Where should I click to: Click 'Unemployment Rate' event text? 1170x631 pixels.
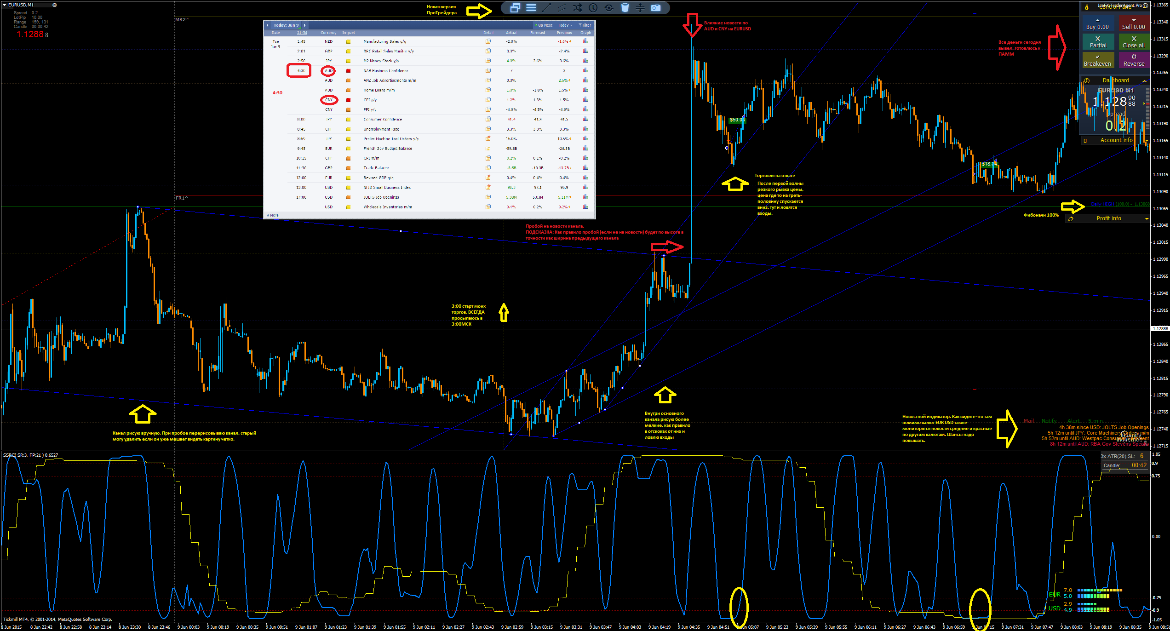pyautogui.click(x=381, y=129)
